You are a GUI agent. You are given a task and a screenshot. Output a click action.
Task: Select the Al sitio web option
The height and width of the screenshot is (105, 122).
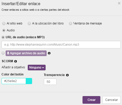(x=4, y=23)
